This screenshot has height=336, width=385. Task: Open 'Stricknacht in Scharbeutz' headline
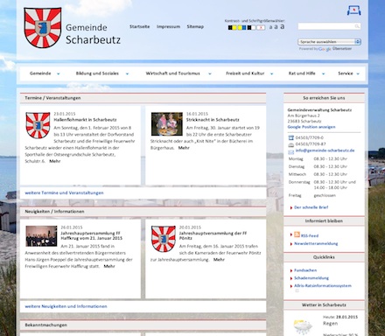(213, 120)
